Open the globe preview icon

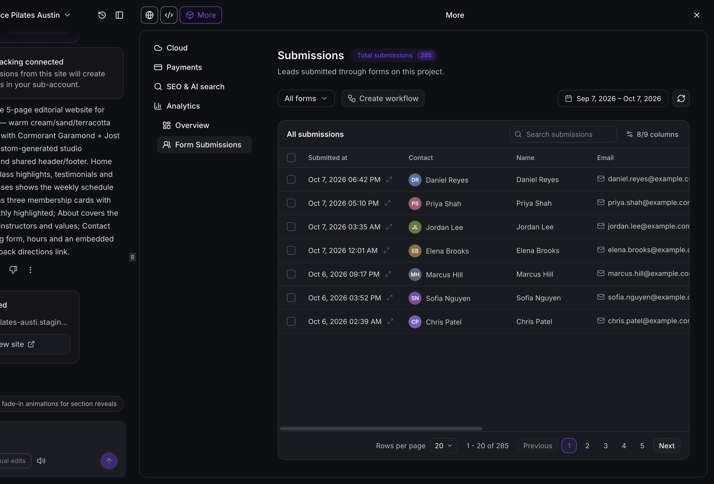pos(149,15)
